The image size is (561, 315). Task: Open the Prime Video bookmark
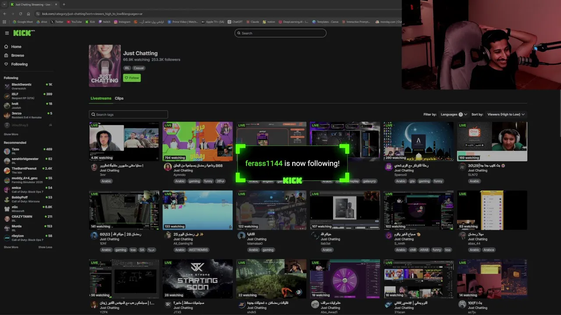183,21
